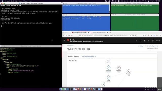Open the ACM hamburger navigation menu

(64, 40)
